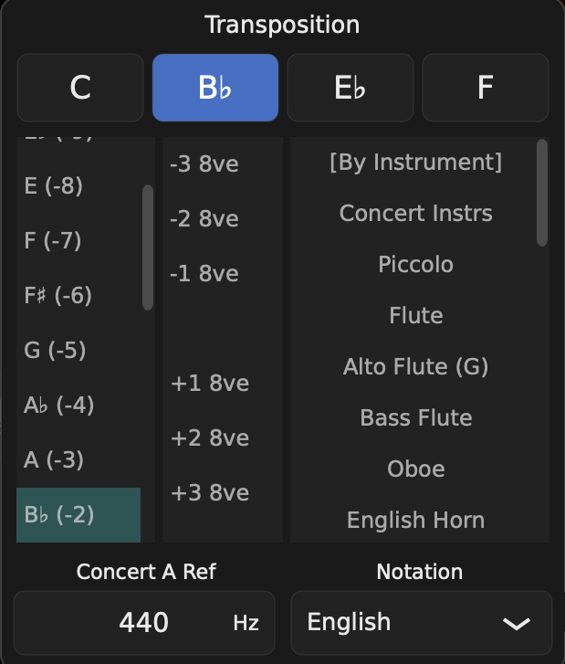Choose G (-5) in the key list
Viewport: 565px width, 664px height.
tap(78, 350)
